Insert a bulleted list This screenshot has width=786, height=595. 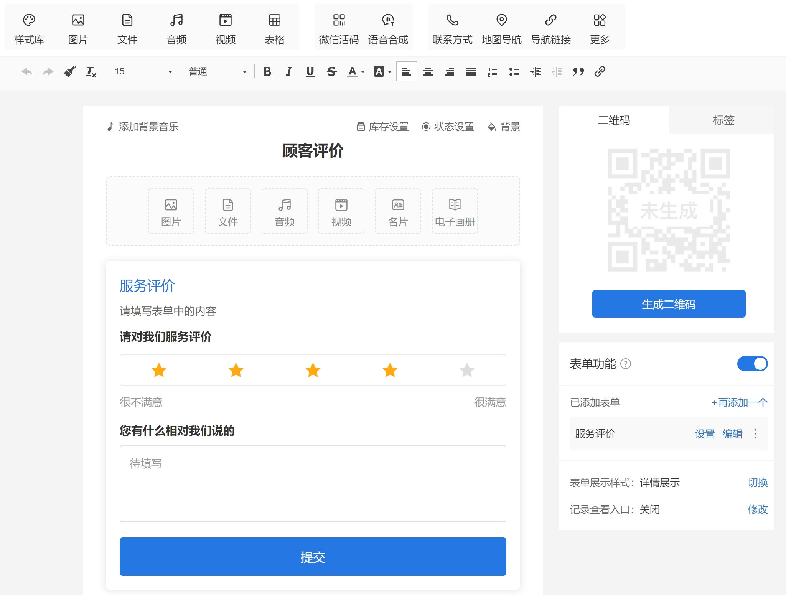[514, 71]
